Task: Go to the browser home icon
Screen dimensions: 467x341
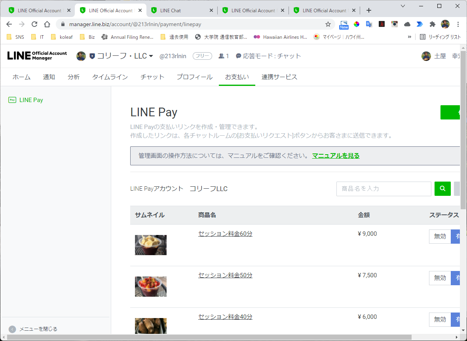Action: click(47, 24)
